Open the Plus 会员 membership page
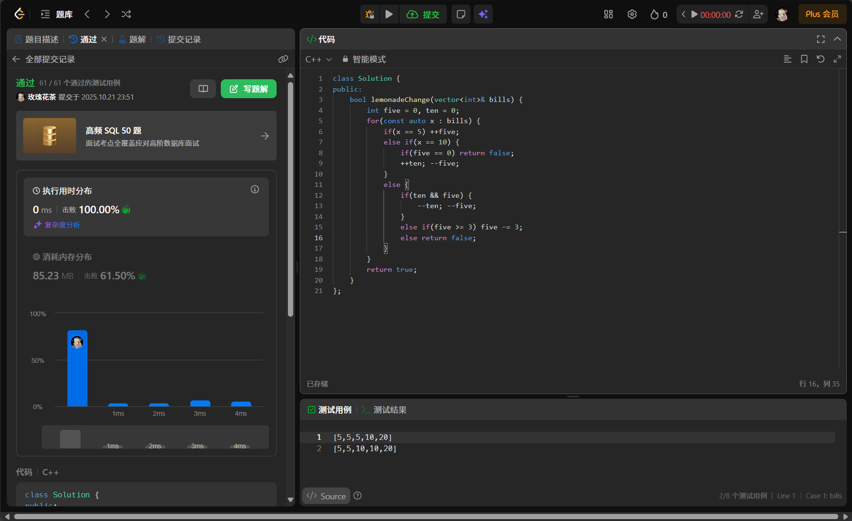Image resolution: width=852 pixels, height=521 pixels. click(x=822, y=14)
